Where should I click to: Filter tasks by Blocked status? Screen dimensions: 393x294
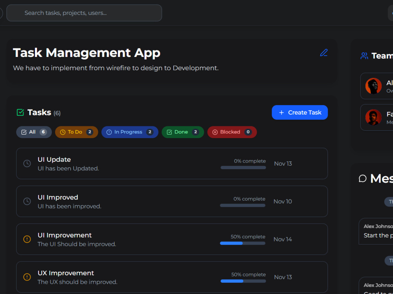click(232, 132)
